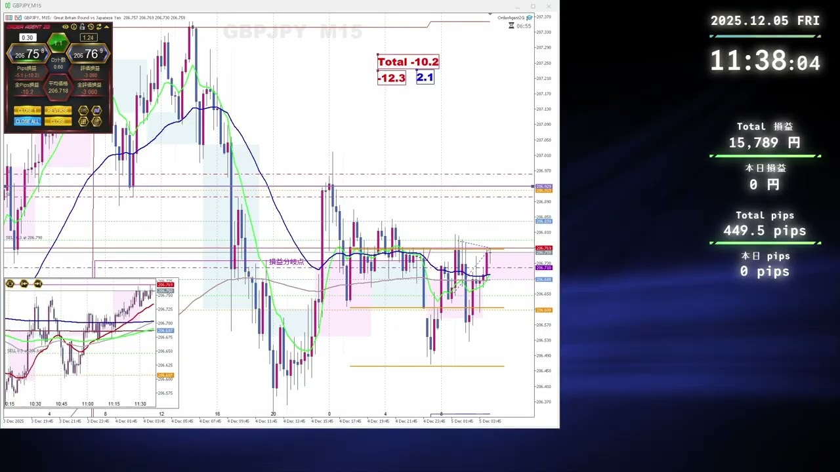Image resolution: width=840 pixels, height=472 pixels.
Task: Click the clock history icon in Order Agent
Action: (91, 27)
